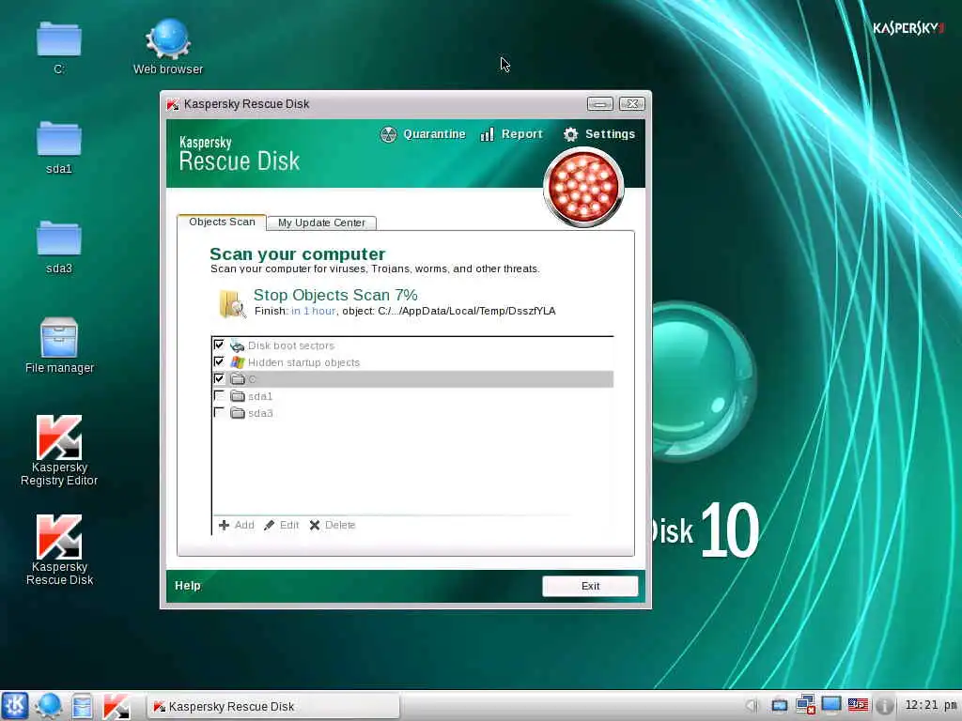The width and height of the screenshot is (962, 721).
Task: Select Hidden startup objects row text
Action: point(303,362)
